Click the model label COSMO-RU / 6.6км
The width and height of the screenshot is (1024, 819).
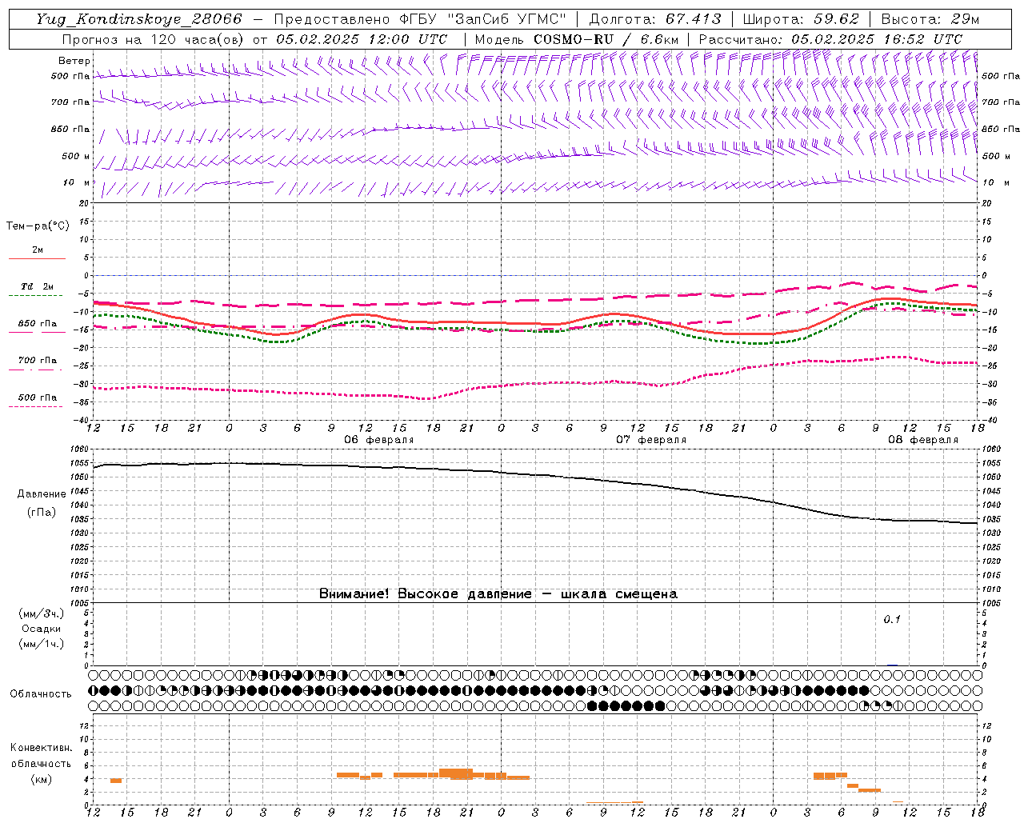(x=606, y=39)
